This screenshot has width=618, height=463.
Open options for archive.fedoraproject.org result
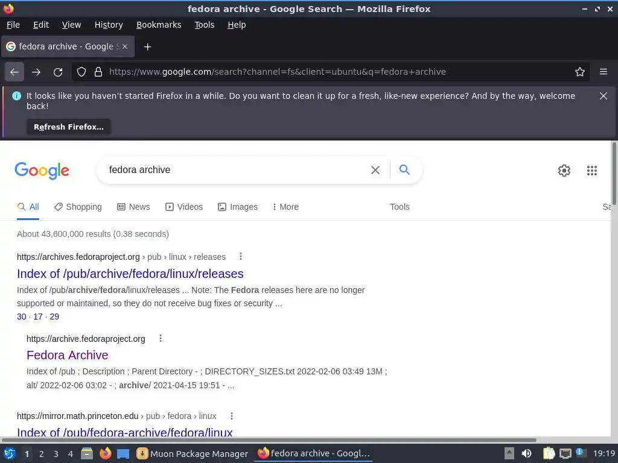click(x=161, y=339)
